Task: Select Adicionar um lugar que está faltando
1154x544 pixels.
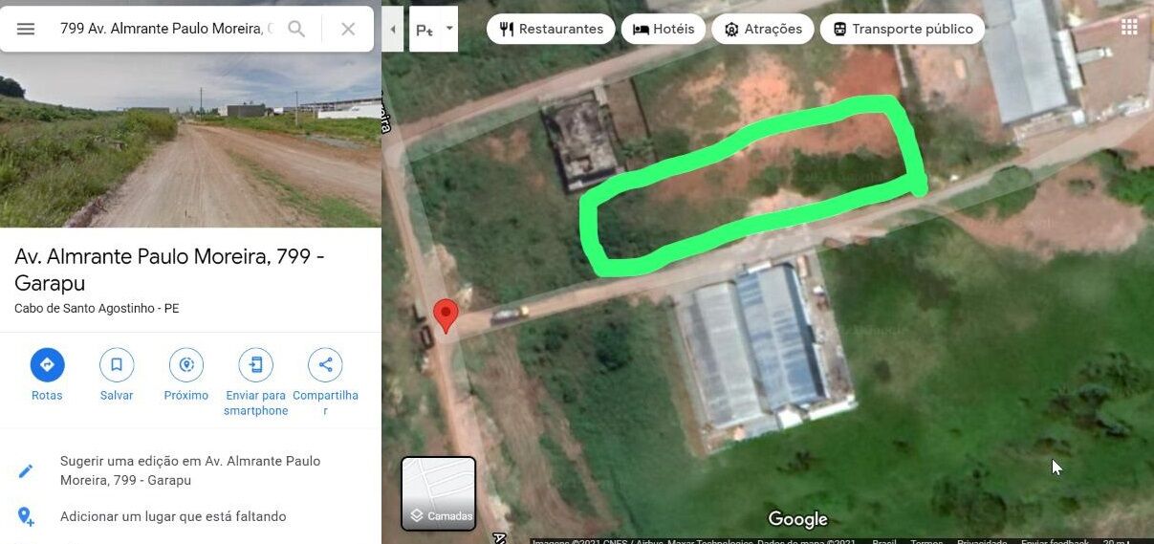Action: 173,516
